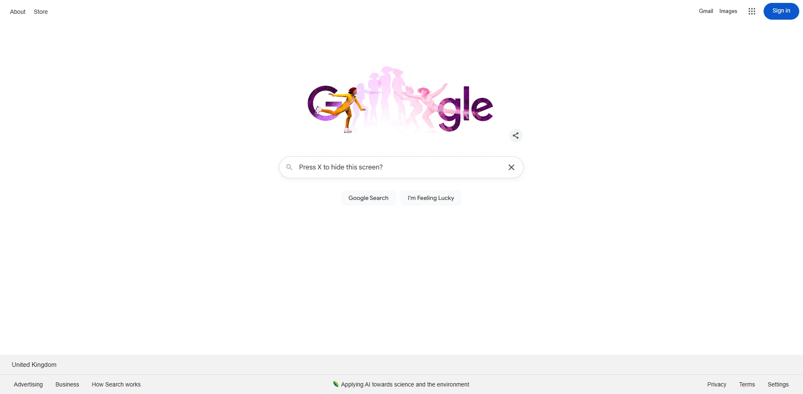Open Applying AI towards science link
This screenshot has width=803, height=394.
[405, 384]
